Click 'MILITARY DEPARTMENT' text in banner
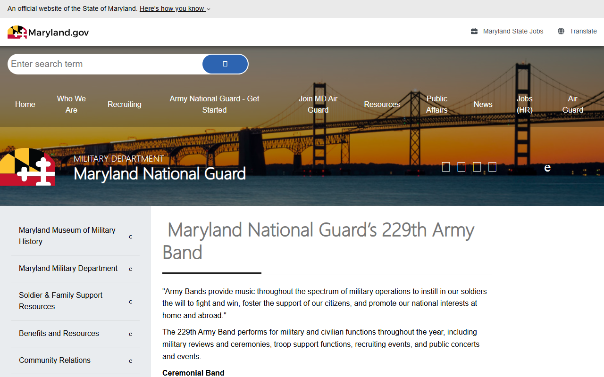The width and height of the screenshot is (604, 377). (x=119, y=159)
